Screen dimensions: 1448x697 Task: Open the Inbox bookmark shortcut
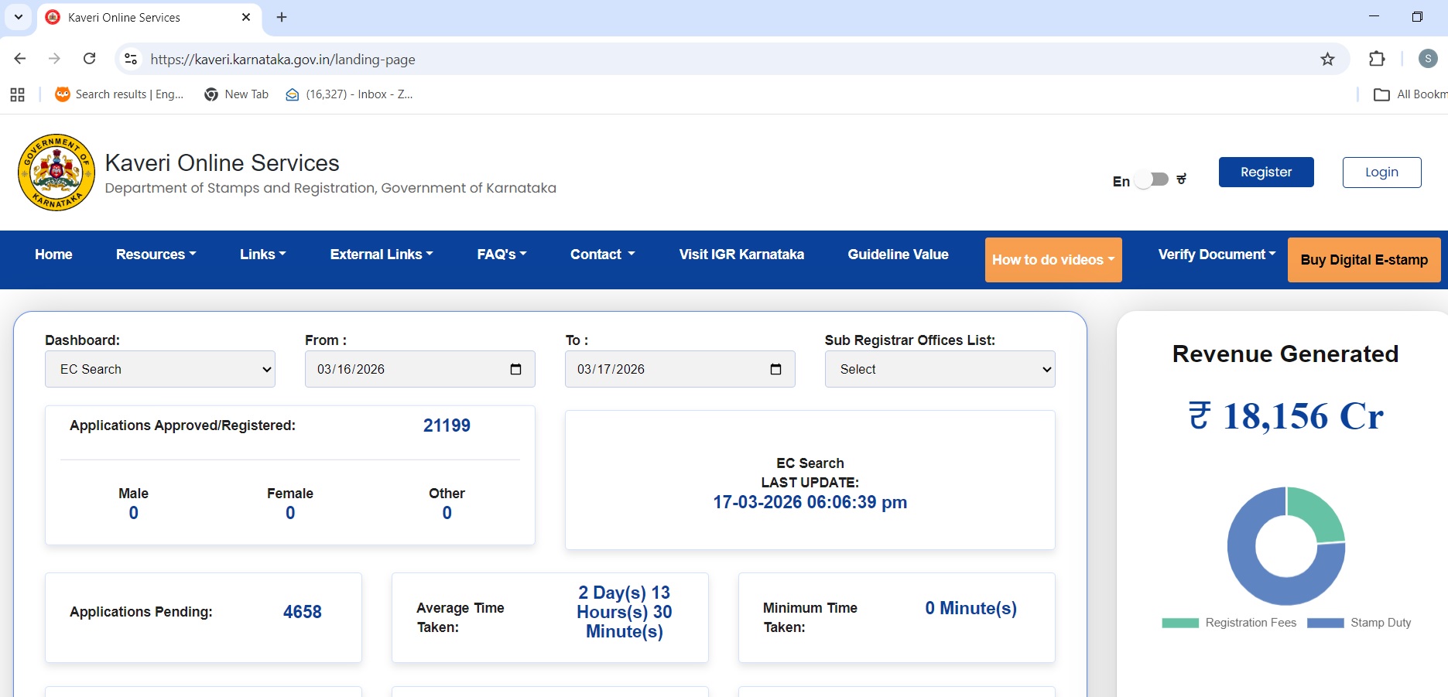[x=349, y=94]
